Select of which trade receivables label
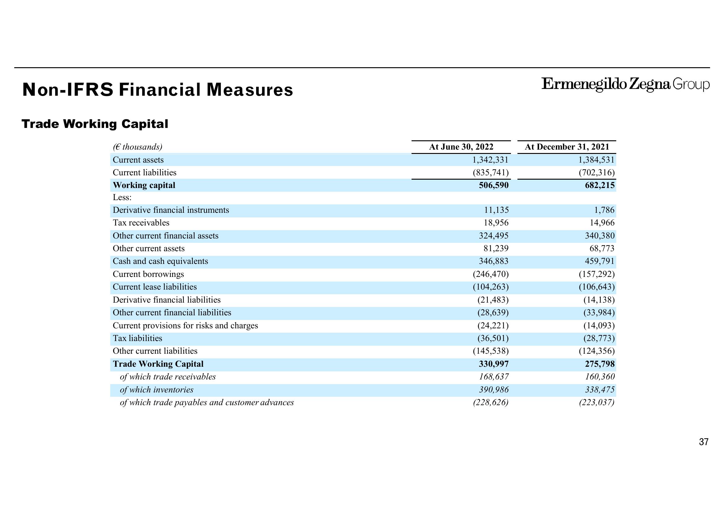 pyautogui.click(x=168, y=377)
